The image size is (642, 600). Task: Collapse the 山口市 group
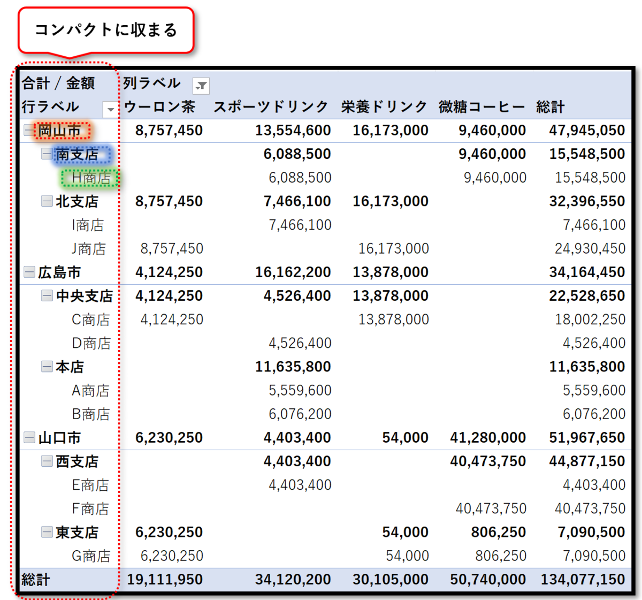[x=28, y=437]
